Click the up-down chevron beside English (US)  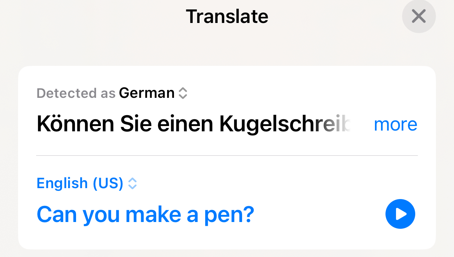coord(132,183)
